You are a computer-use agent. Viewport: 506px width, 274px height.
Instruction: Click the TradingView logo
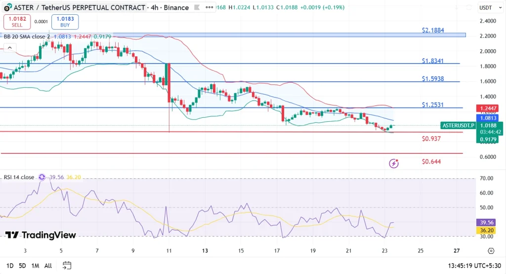coord(41,235)
